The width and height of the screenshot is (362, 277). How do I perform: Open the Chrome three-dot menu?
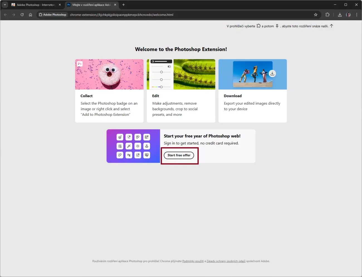(356, 15)
